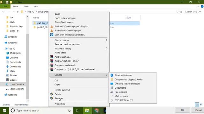Open the File ribbon tab

[x=5, y=6]
